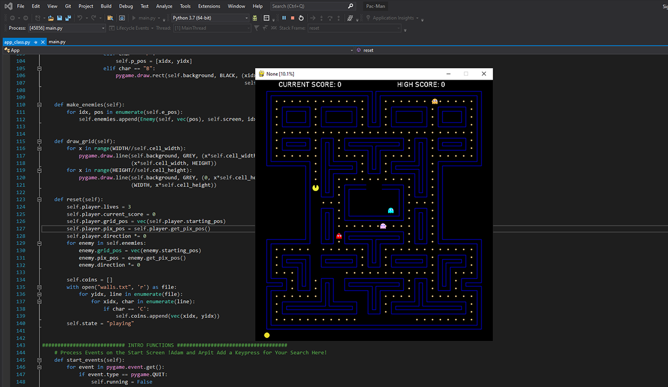
Task: Close the app_class.py tab
Action: pos(42,42)
